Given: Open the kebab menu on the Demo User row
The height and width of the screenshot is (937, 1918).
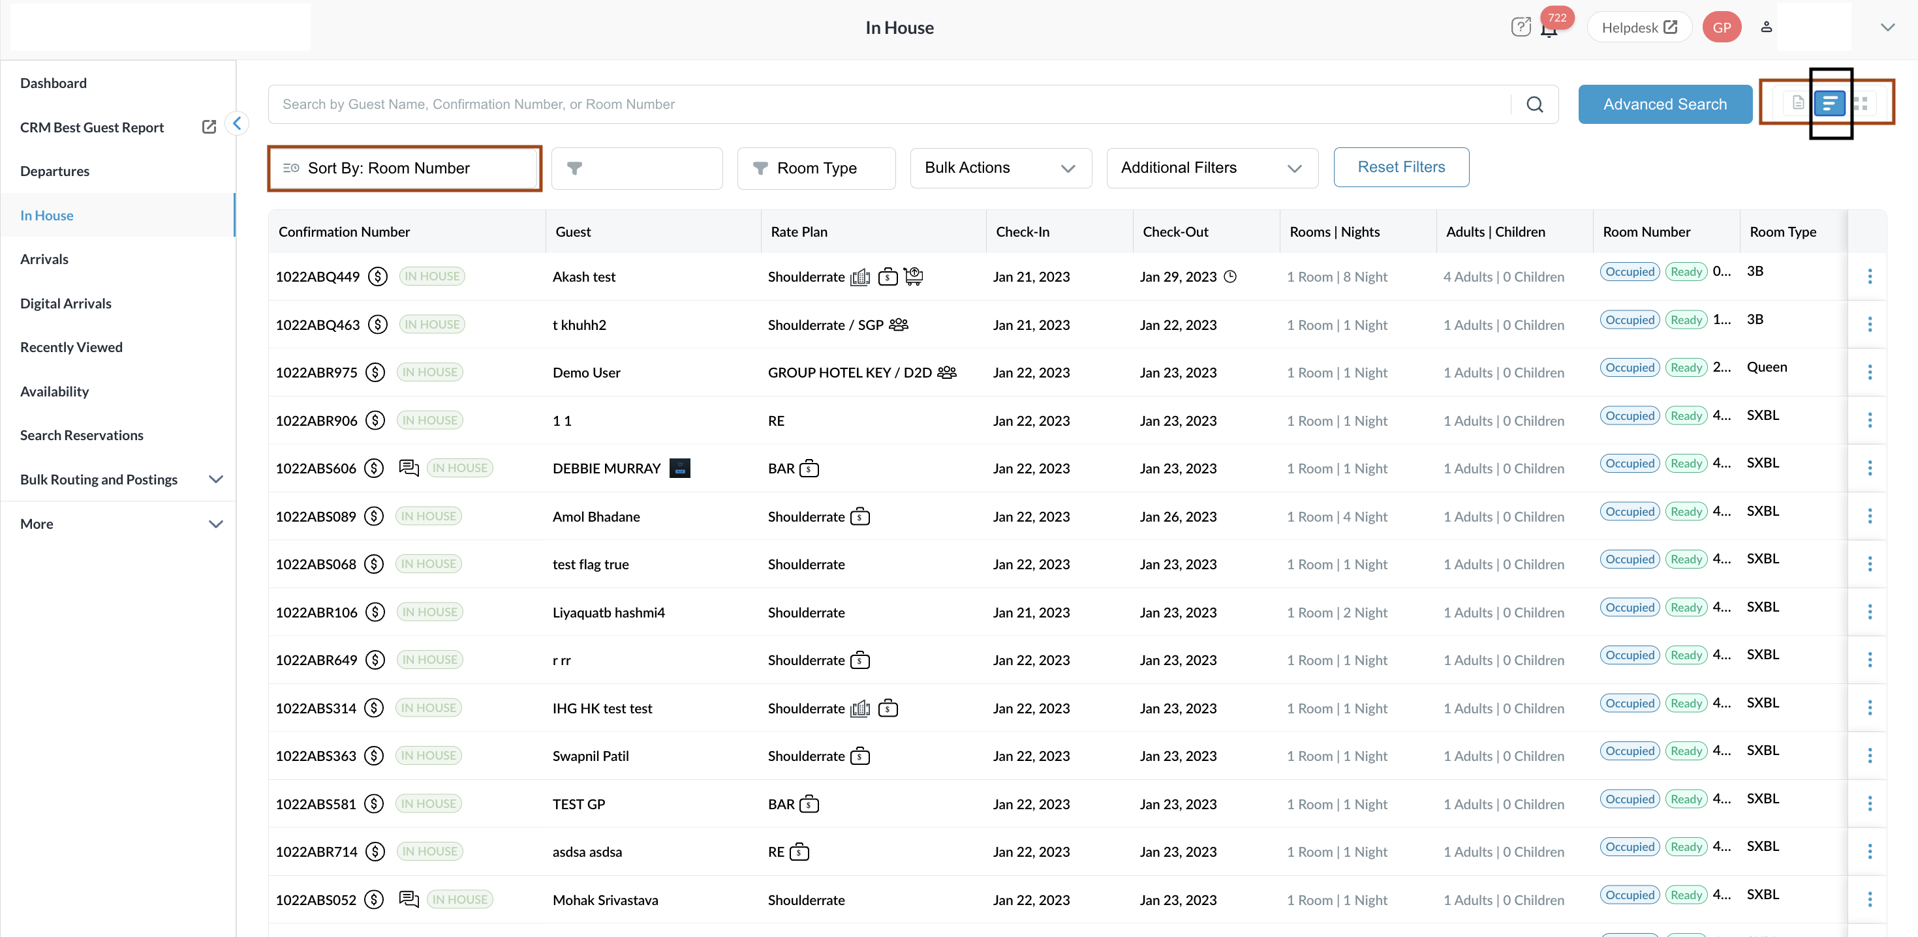Looking at the screenshot, I should pos(1870,372).
